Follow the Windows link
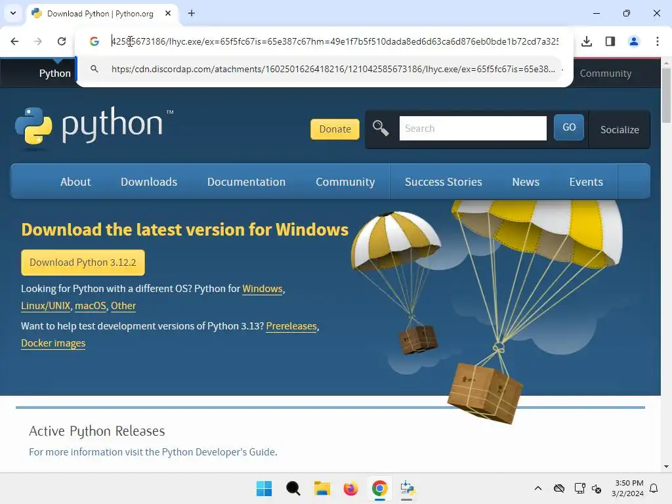Image resolution: width=672 pixels, height=504 pixels. tap(262, 289)
